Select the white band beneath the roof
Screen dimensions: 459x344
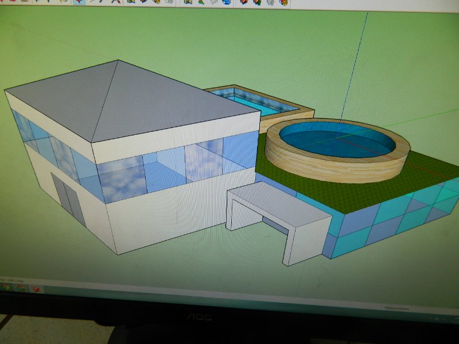click(x=172, y=144)
